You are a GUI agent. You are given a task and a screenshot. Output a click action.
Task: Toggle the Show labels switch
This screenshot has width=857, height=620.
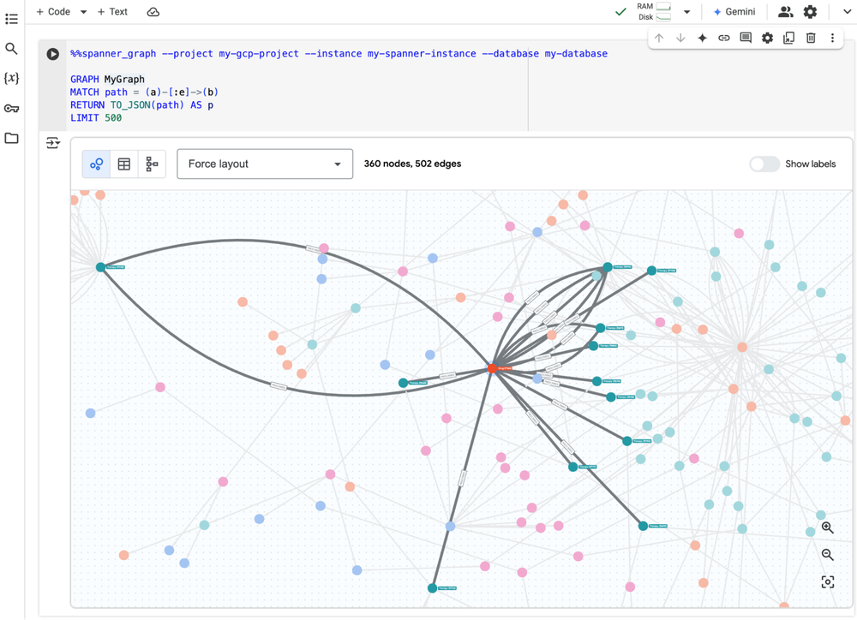click(764, 164)
